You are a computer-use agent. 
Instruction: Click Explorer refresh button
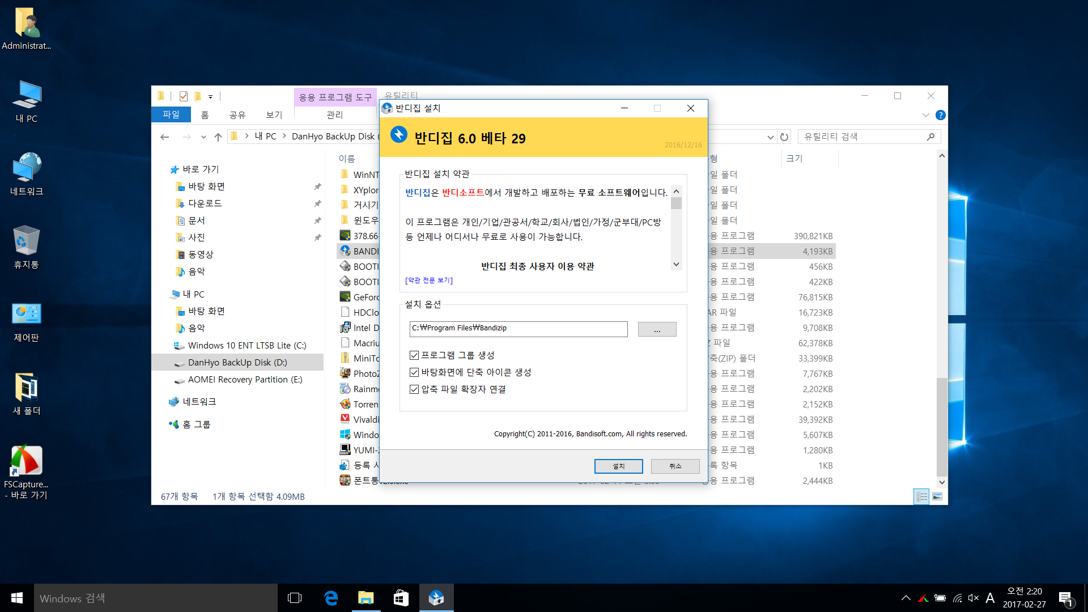point(784,137)
